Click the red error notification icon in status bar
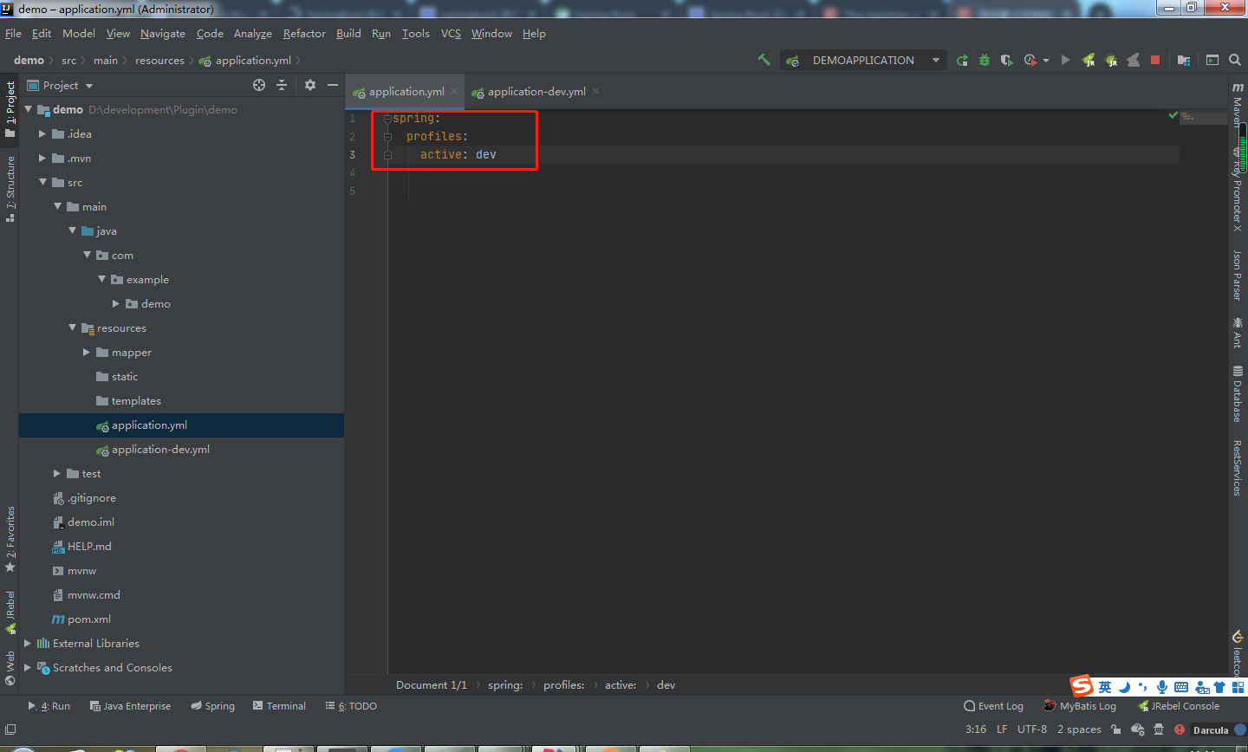 point(1180,729)
